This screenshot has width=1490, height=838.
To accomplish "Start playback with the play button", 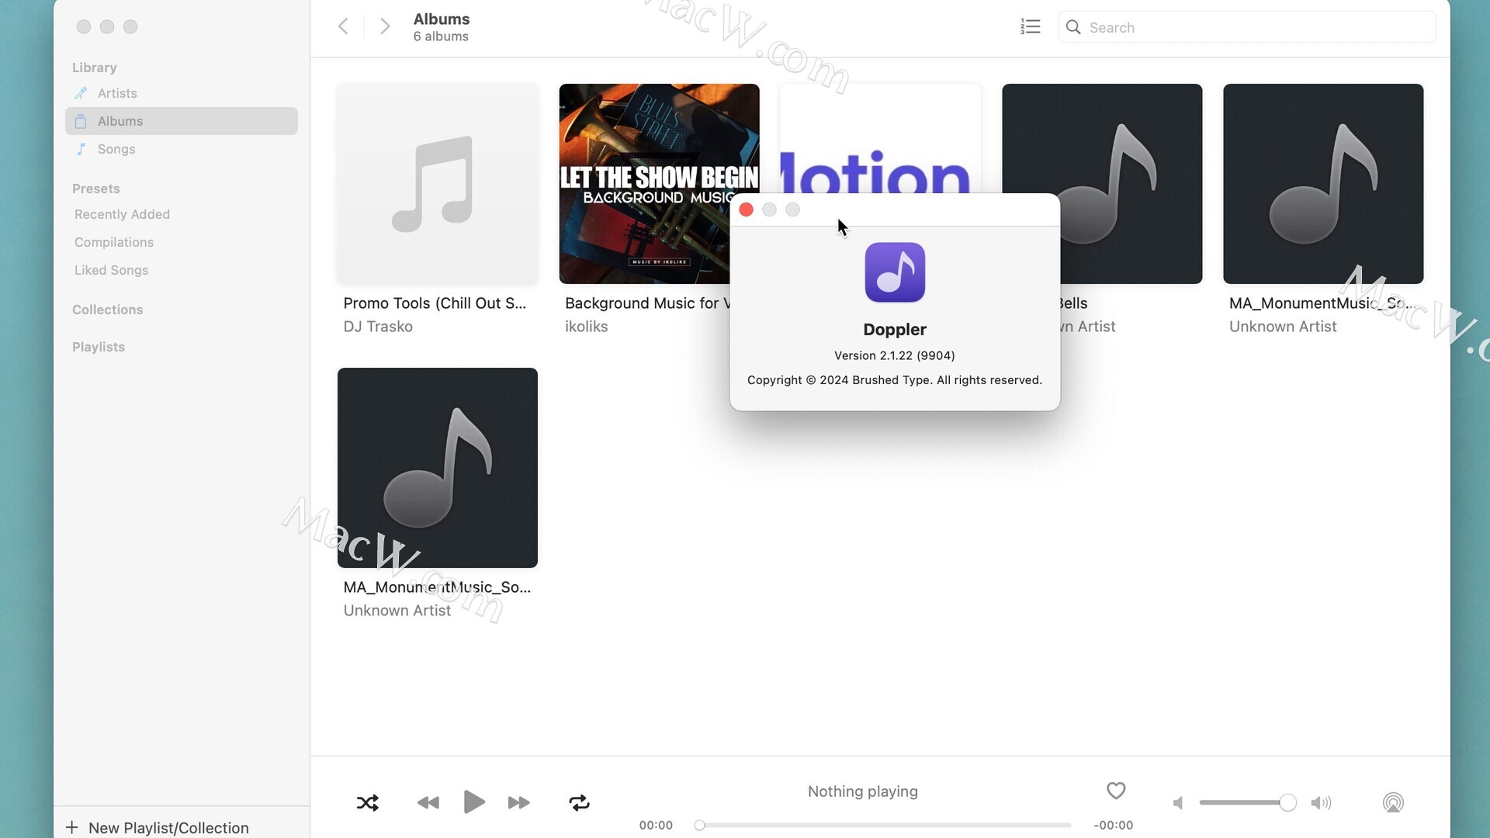I will coord(473,802).
